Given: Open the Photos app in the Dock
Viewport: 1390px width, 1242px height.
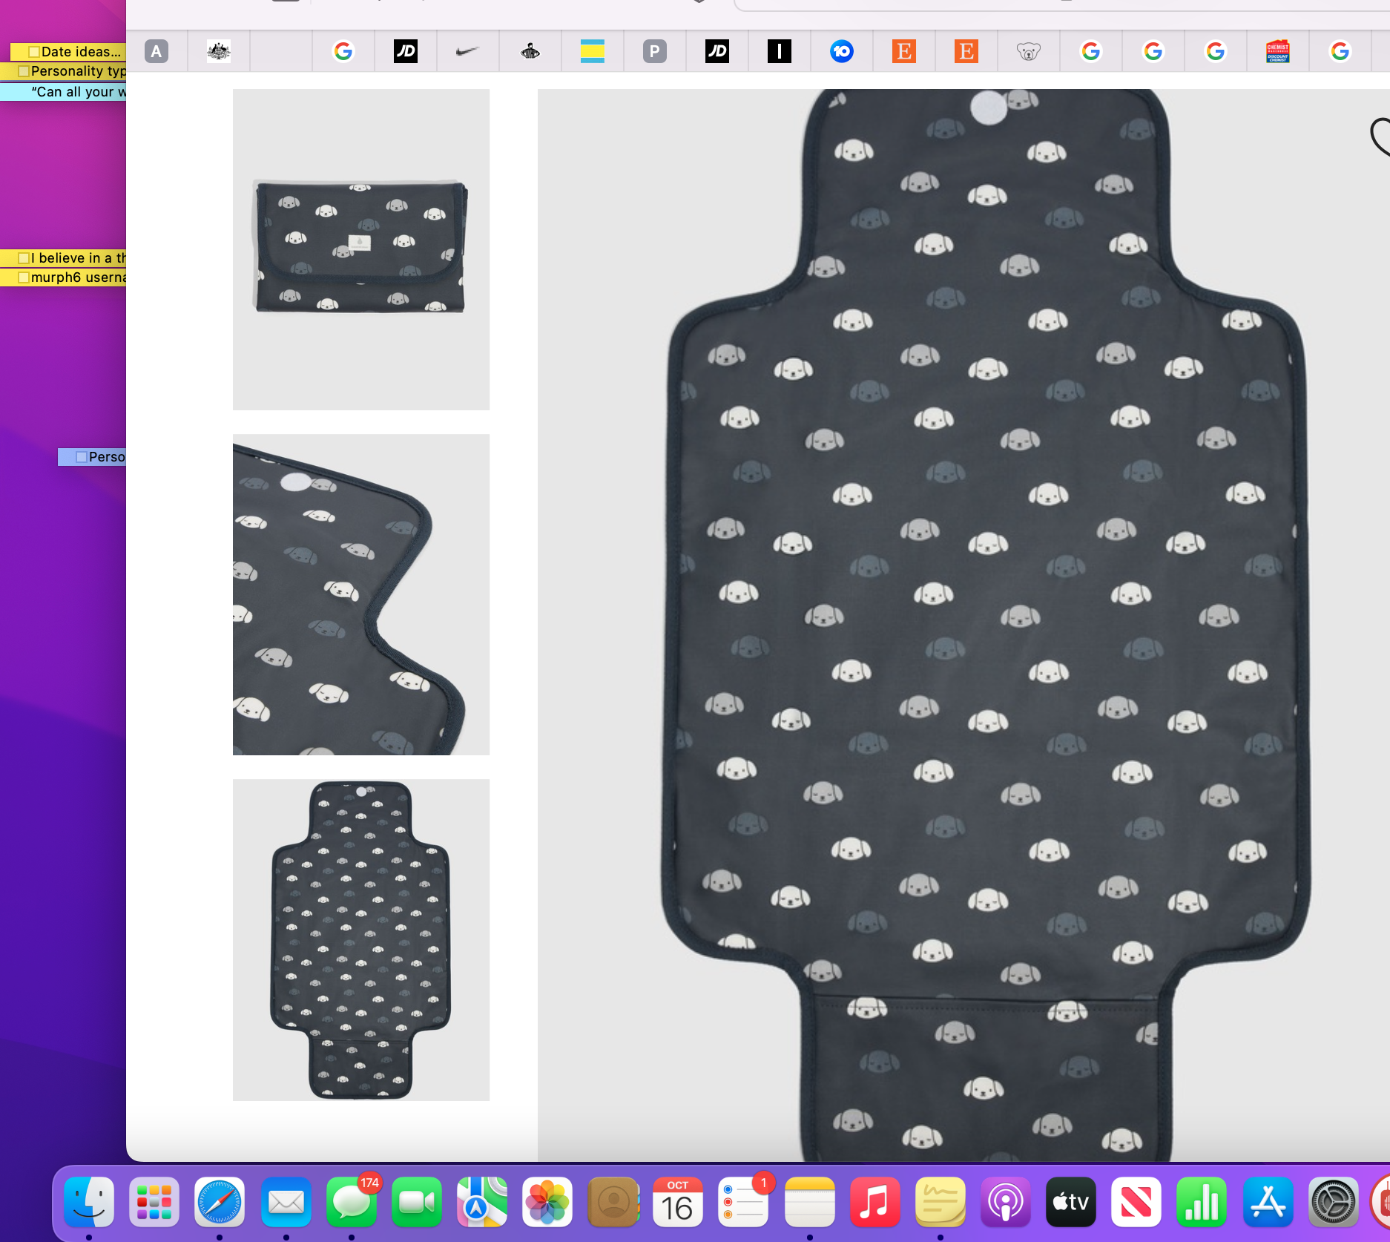Looking at the screenshot, I should point(547,1202).
